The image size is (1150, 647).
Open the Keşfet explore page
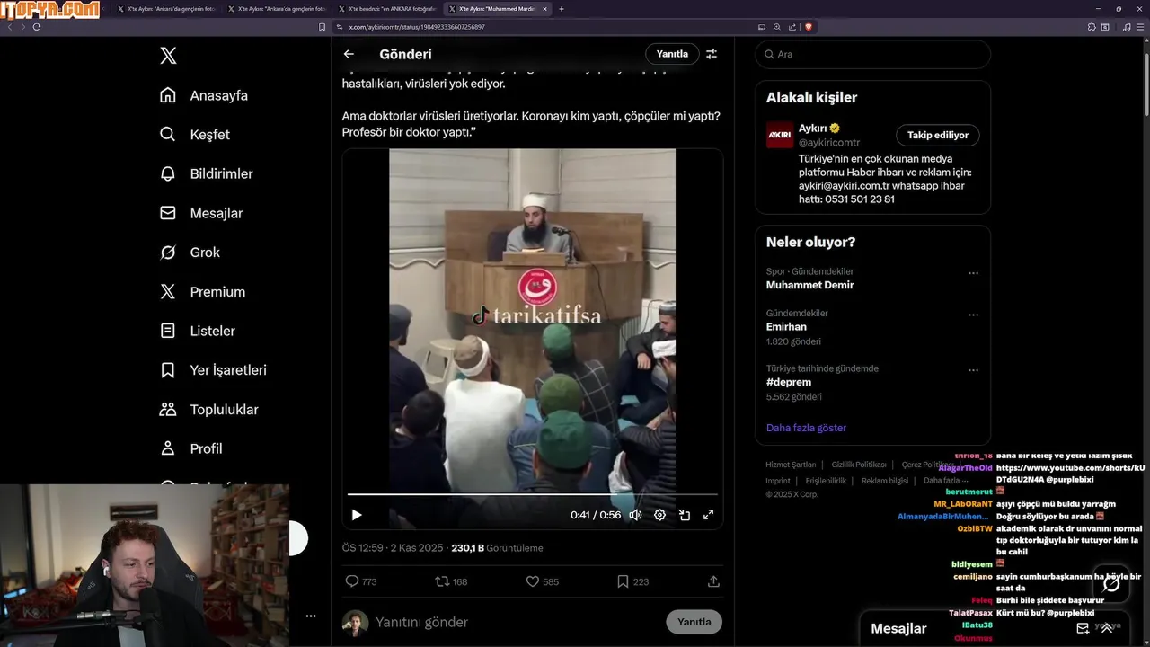point(195,135)
